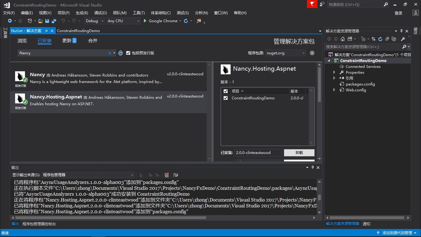Clear all output with red X icon

pos(167,175)
